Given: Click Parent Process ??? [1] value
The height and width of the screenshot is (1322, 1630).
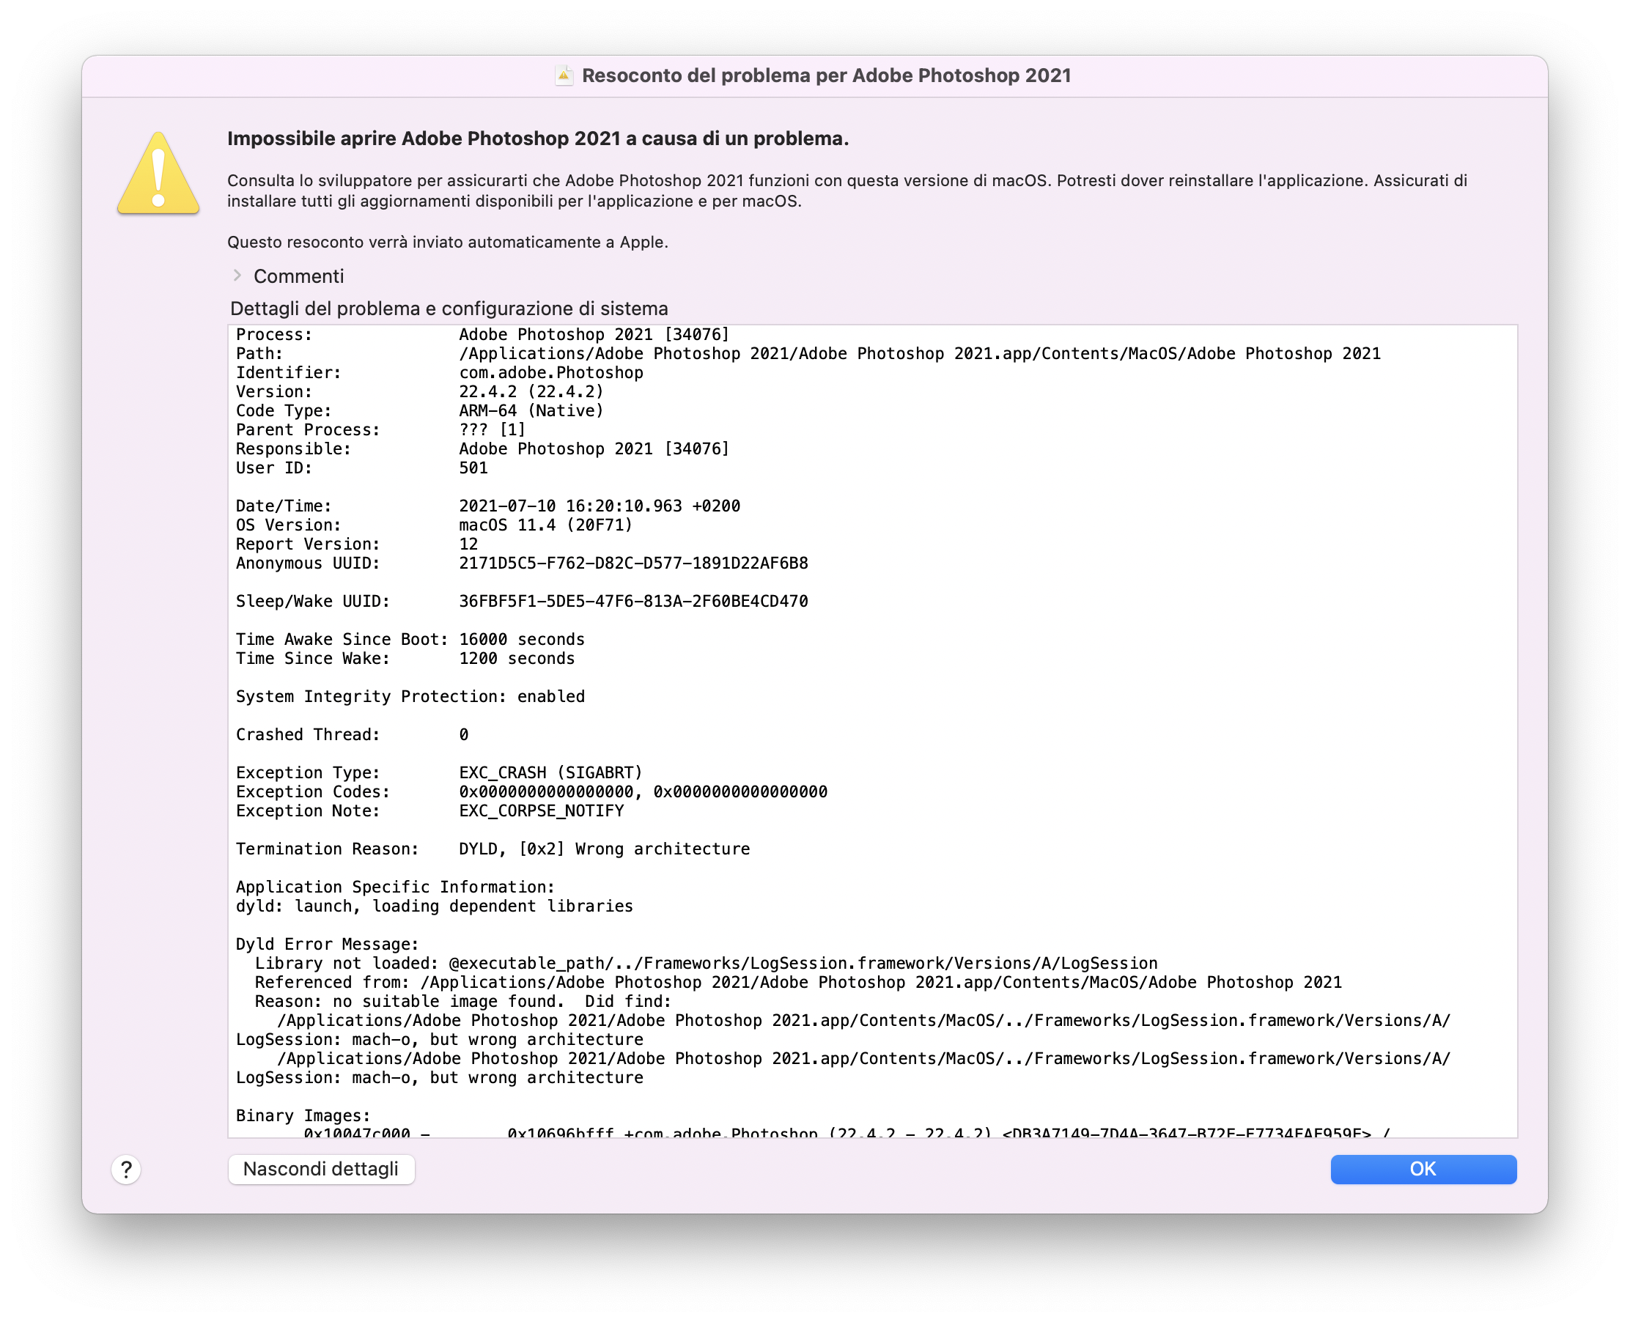Looking at the screenshot, I should [x=492, y=429].
